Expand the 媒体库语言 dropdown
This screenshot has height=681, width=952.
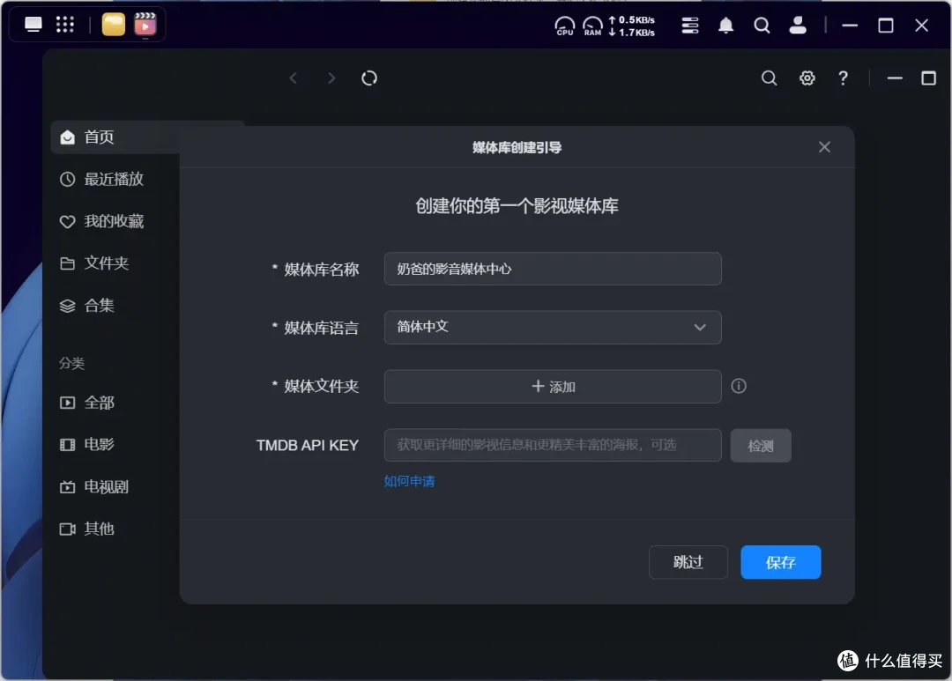tap(553, 328)
